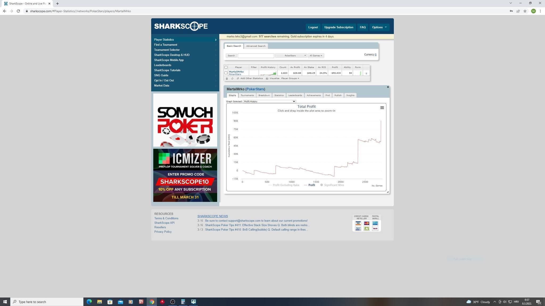
Task: Open saved passwords key icon
Action: tap(511, 11)
